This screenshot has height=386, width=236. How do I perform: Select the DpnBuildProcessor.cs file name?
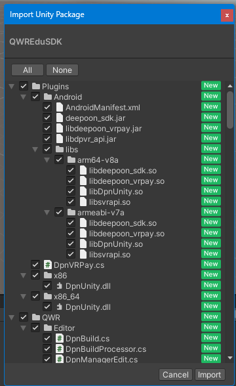tap(106, 349)
